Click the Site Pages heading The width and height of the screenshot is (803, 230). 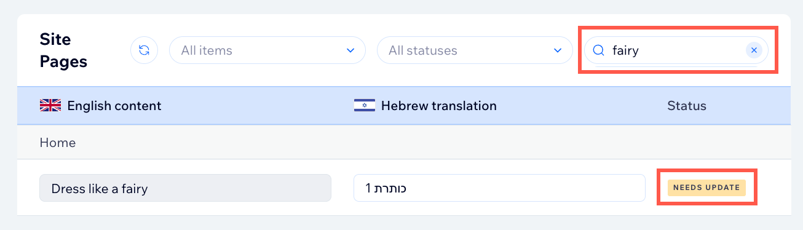pos(63,50)
